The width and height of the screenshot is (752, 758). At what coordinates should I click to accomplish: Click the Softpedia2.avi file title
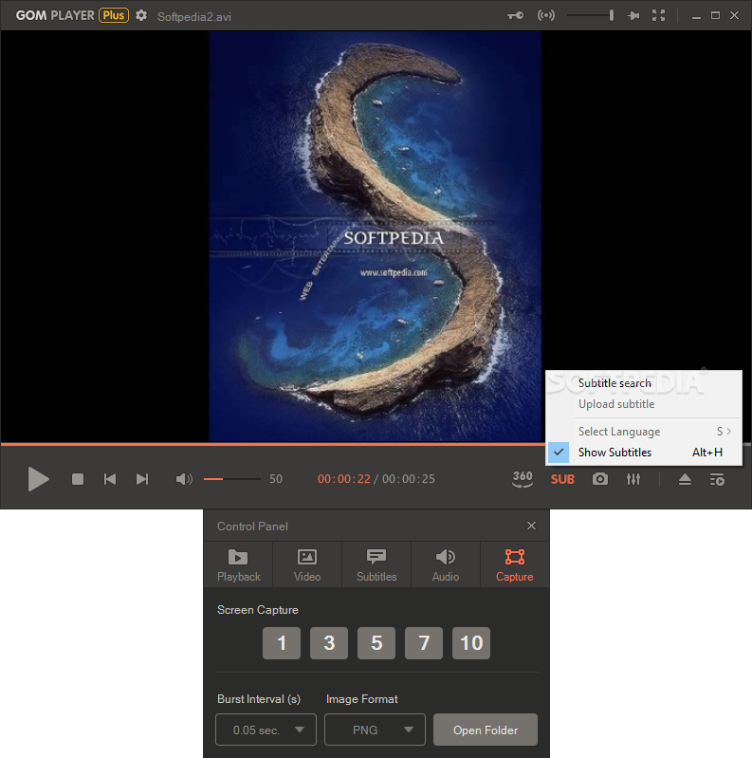[x=194, y=17]
